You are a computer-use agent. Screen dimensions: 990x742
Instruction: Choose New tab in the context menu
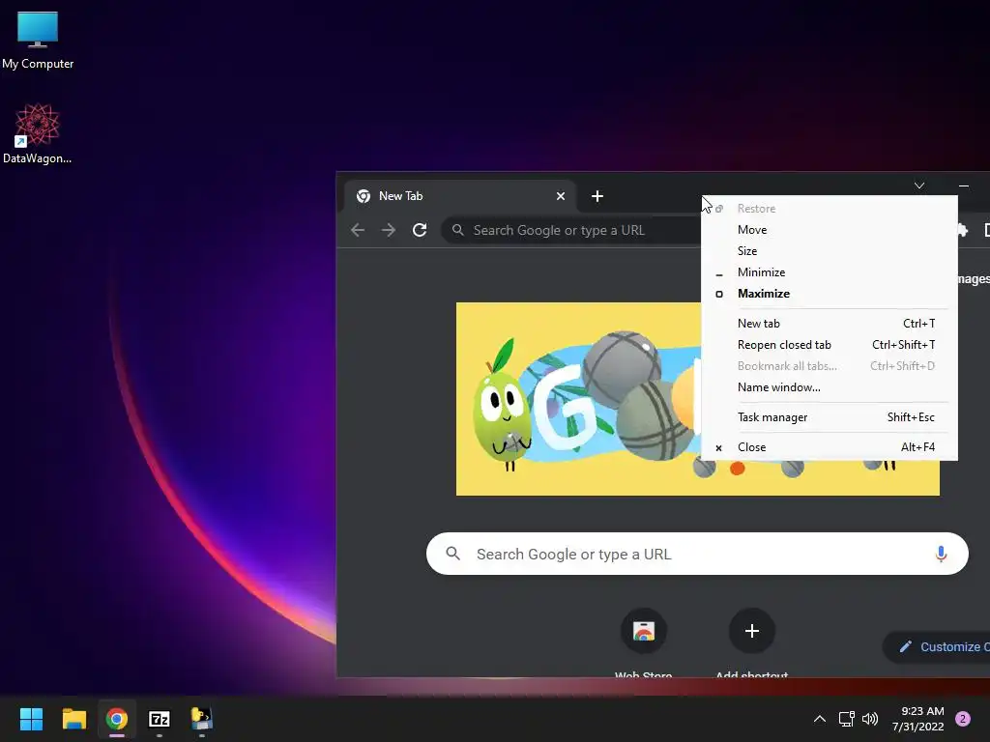pyautogui.click(x=830, y=324)
